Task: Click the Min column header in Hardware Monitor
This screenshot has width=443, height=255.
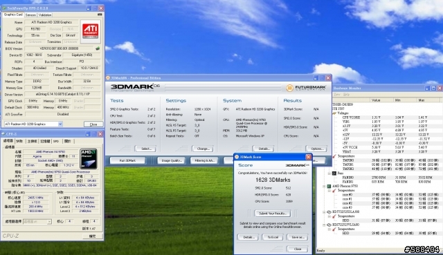Action: click(405, 100)
